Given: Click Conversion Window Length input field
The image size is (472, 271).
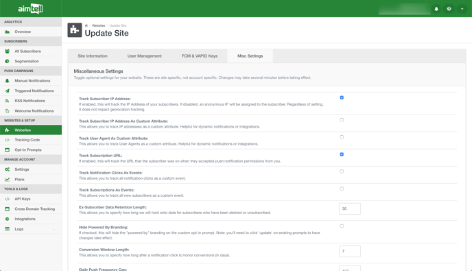Looking at the screenshot, I should (x=350, y=251).
